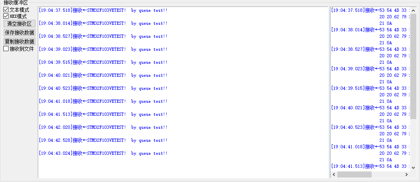Click the hex panel's scroll down arrow
The width and height of the screenshot is (420, 182).
point(413,167)
